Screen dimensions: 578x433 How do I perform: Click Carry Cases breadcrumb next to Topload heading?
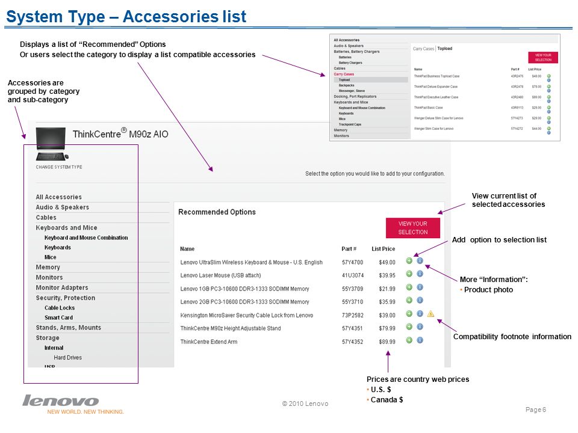[x=423, y=49]
